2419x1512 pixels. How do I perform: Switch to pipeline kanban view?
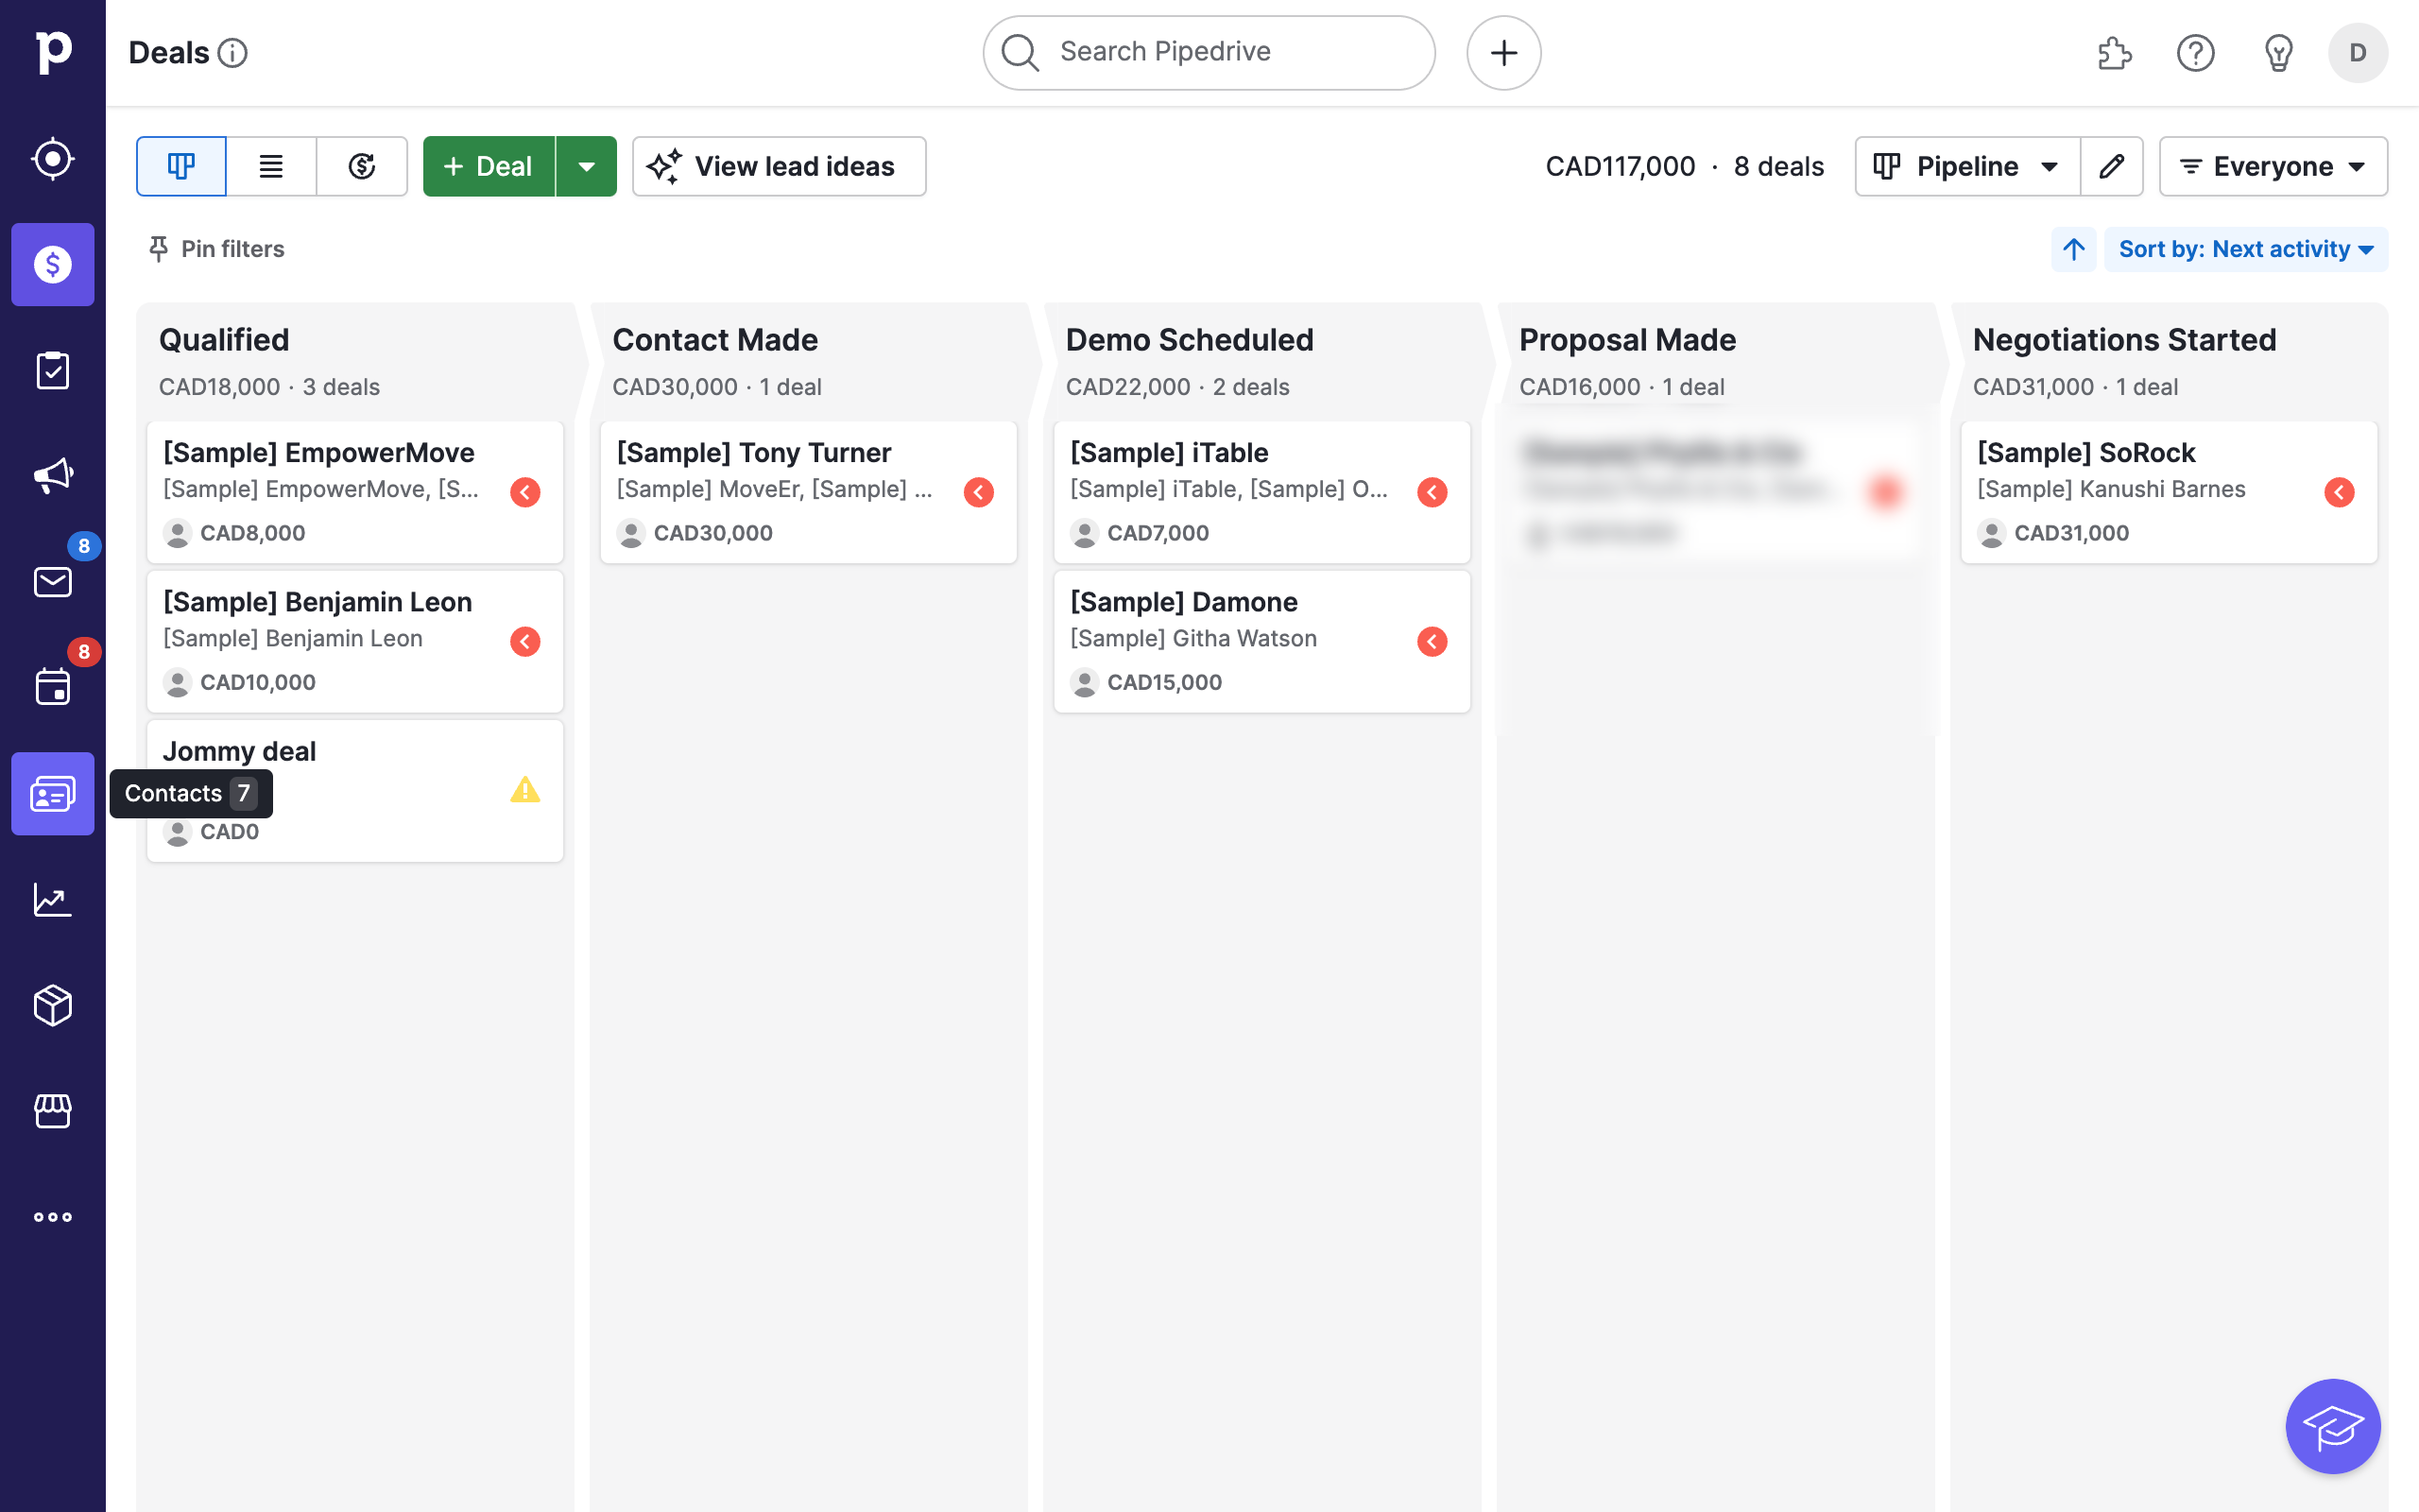(x=180, y=166)
